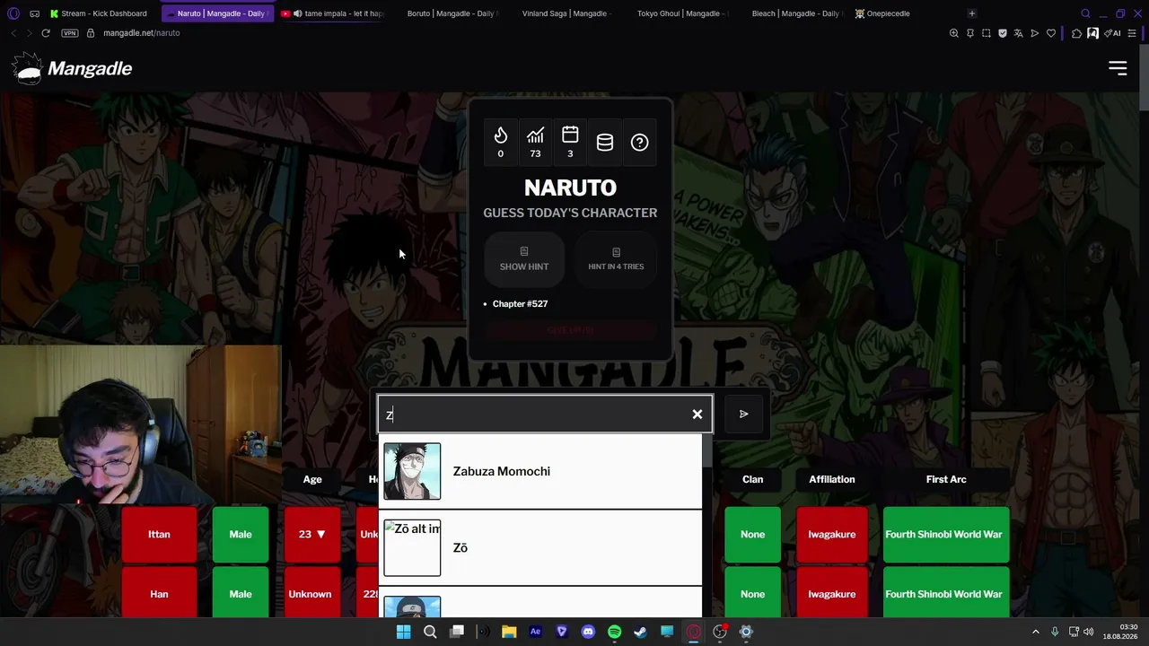Toggle the browser VPN badge
1149x646 pixels.
coord(70,33)
